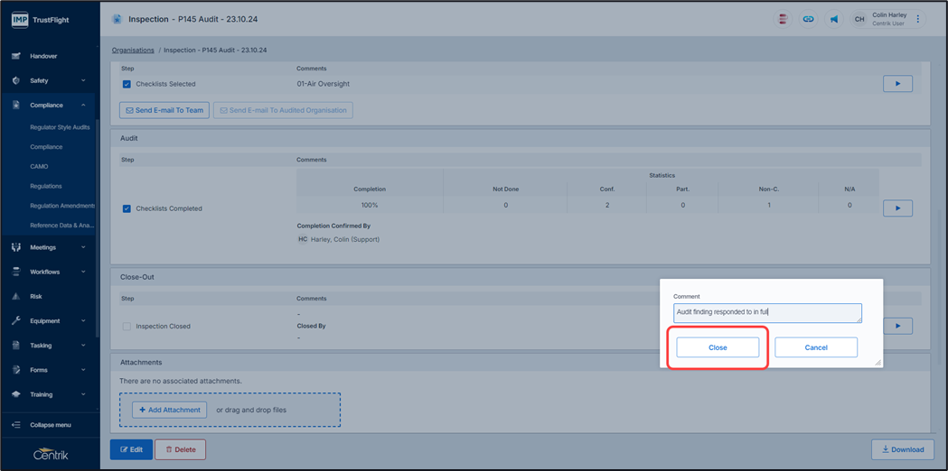Toggle the Checklists Selected checkbox
The height and width of the screenshot is (471, 948).
coord(127,84)
